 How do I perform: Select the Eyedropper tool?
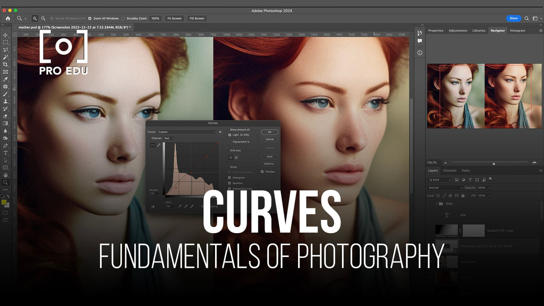pos(5,79)
